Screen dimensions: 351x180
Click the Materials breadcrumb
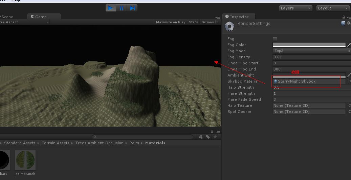(x=155, y=143)
